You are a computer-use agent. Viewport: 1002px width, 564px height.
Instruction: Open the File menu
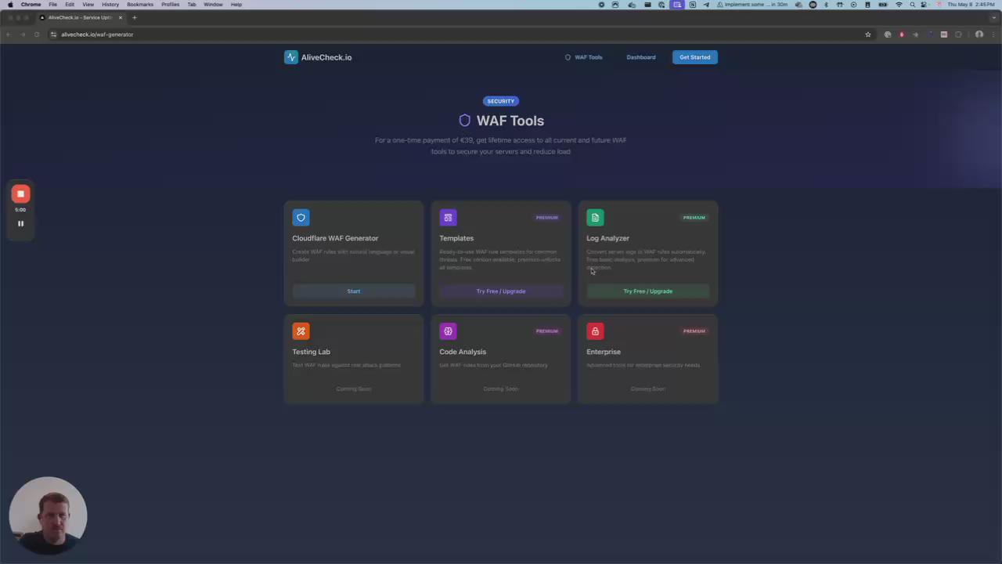pyautogui.click(x=52, y=5)
